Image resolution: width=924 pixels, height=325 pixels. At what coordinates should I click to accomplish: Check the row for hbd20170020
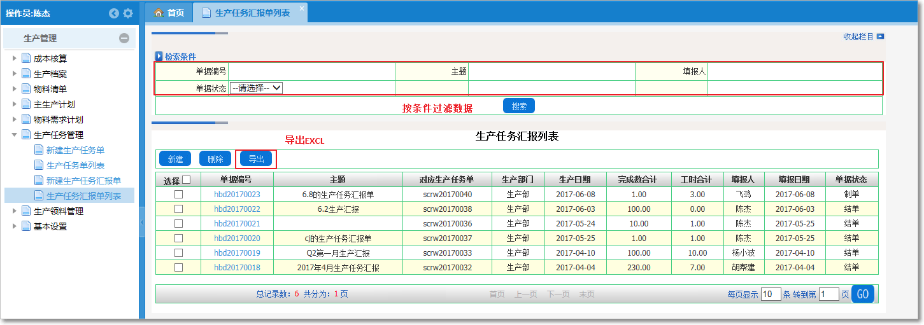[178, 238]
